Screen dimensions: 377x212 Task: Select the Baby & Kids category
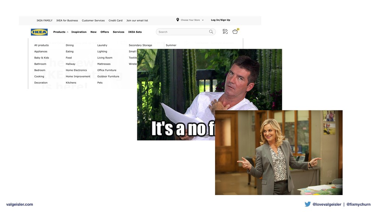point(41,58)
